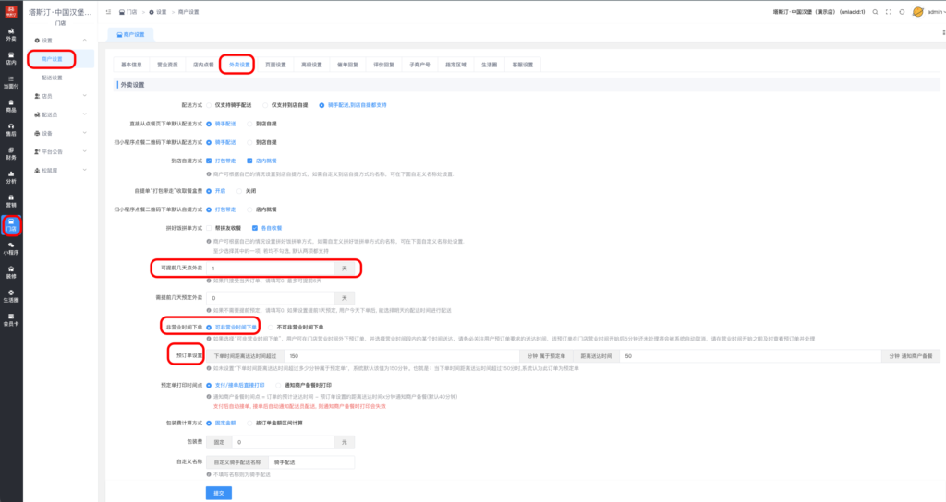Go to 营销 marketing in the sidebar

coord(10,201)
